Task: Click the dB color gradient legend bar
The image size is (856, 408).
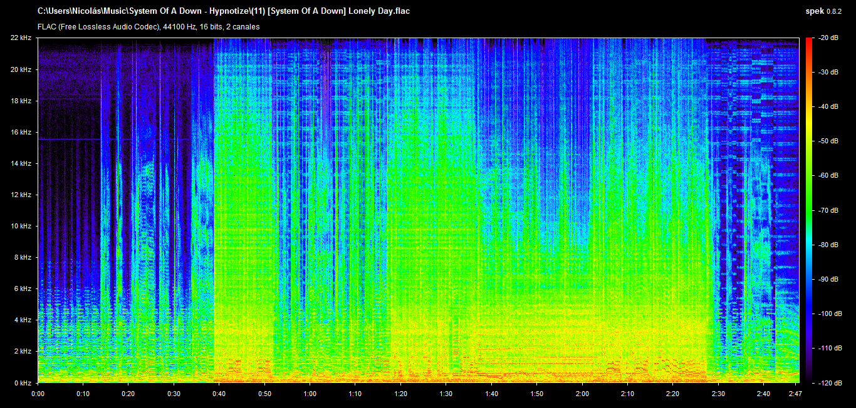Action: [808, 210]
